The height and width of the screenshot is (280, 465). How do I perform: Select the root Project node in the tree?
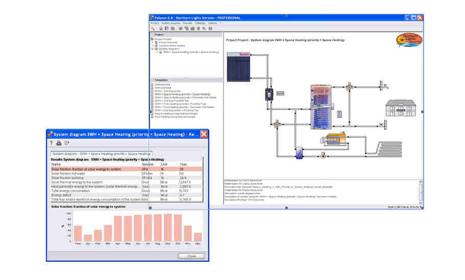pos(163,39)
